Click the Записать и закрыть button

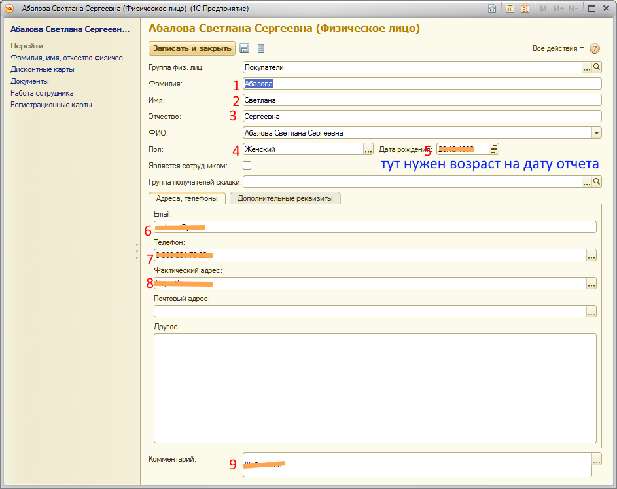tap(192, 48)
